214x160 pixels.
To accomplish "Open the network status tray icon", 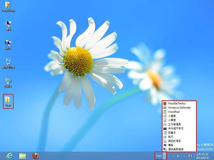I will click(173, 156).
